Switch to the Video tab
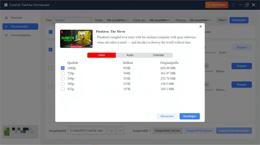This screenshot has height=145, width=260. coord(101,55)
